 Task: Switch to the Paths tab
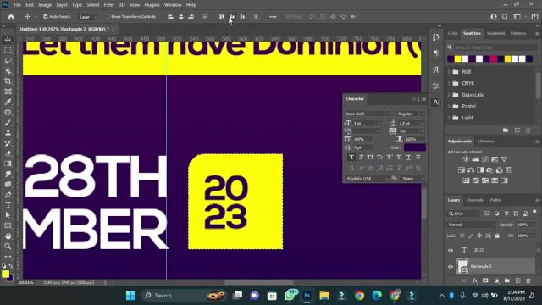pyautogui.click(x=495, y=200)
